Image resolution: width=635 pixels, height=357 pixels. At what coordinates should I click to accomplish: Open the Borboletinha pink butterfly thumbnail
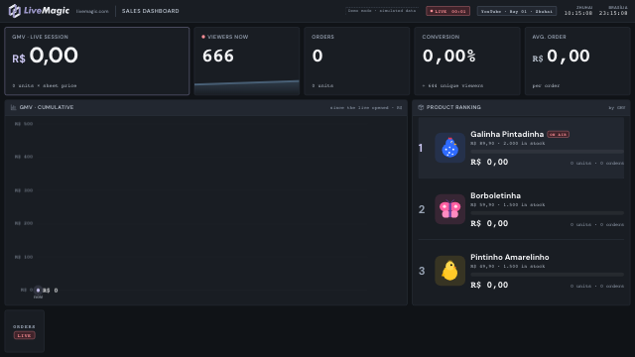click(449, 209)
